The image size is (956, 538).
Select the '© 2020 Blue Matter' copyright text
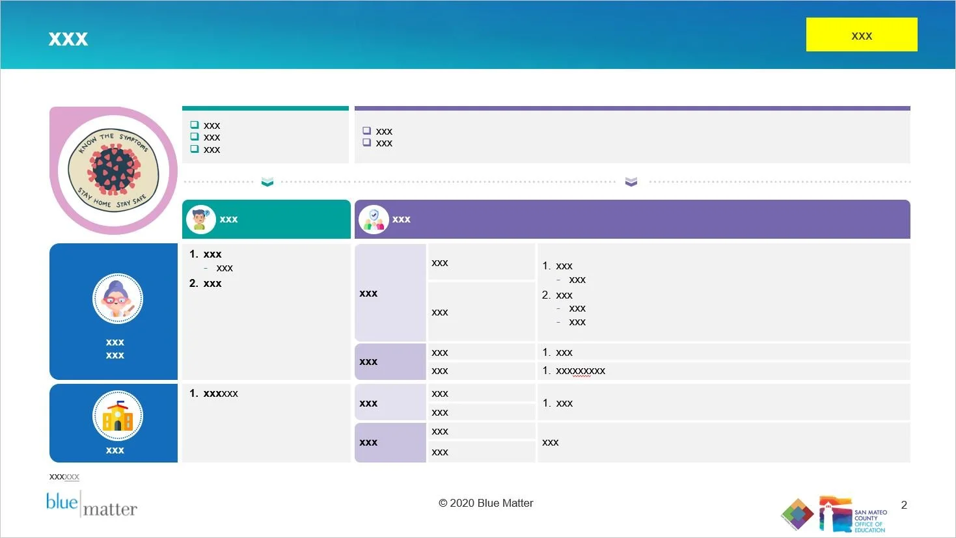[x=485, y=503]
